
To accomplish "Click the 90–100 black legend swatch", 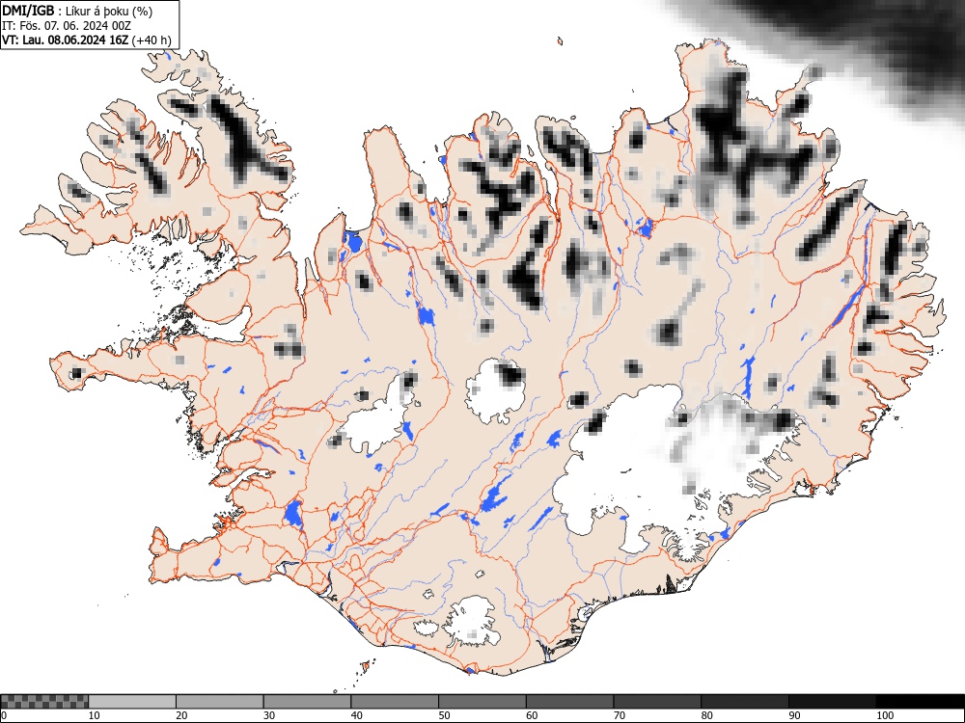I will (x=832, y=702).
